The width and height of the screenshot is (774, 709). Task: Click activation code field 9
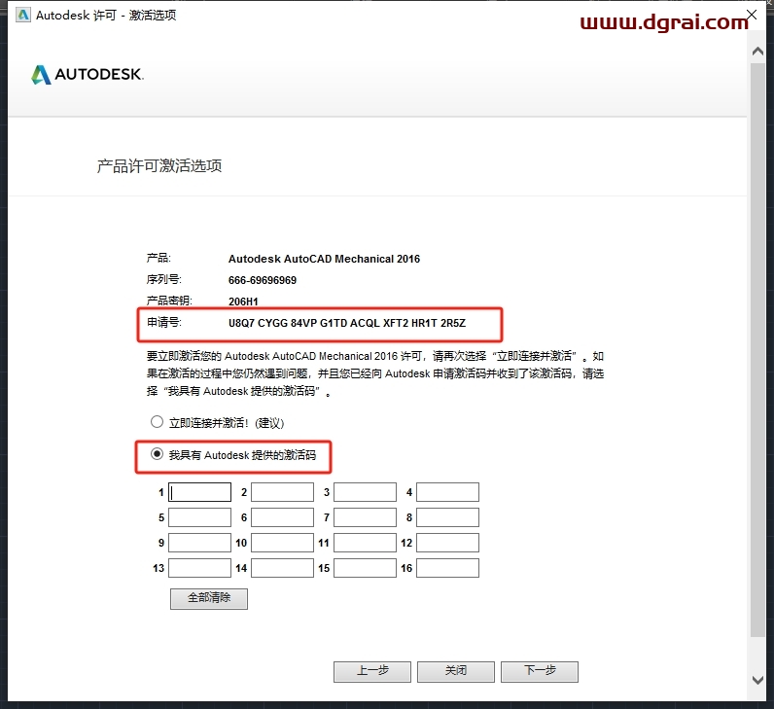[200, 543]
